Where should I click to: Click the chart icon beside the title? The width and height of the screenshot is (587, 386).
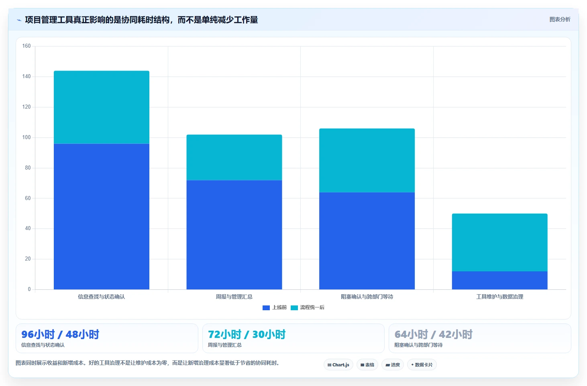pyautogui.click(x=19, y=20)
